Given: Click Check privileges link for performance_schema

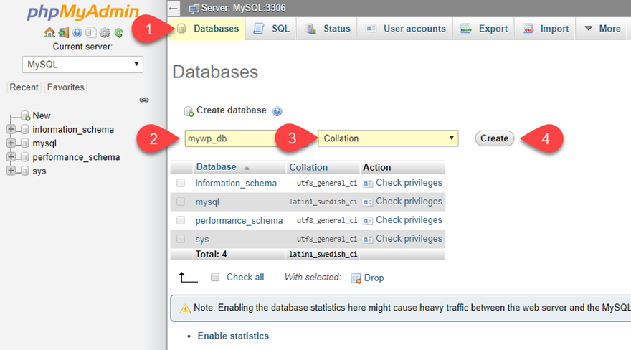Looking at the screenshot, I should point(409,220).
